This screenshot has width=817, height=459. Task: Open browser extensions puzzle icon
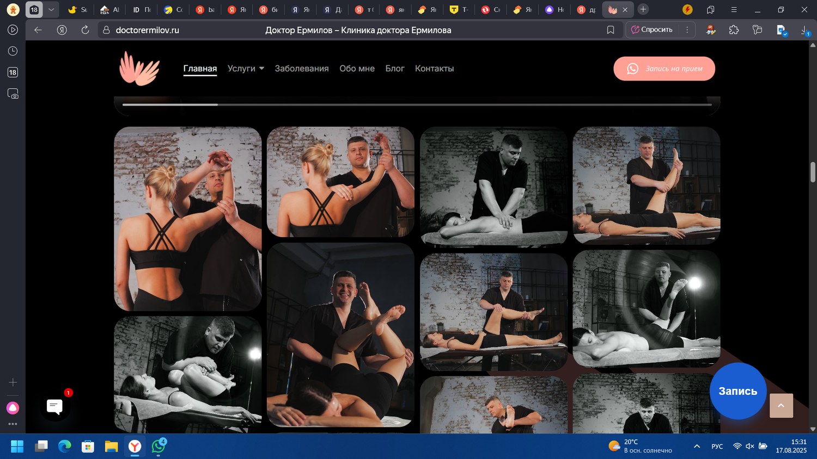734,30
